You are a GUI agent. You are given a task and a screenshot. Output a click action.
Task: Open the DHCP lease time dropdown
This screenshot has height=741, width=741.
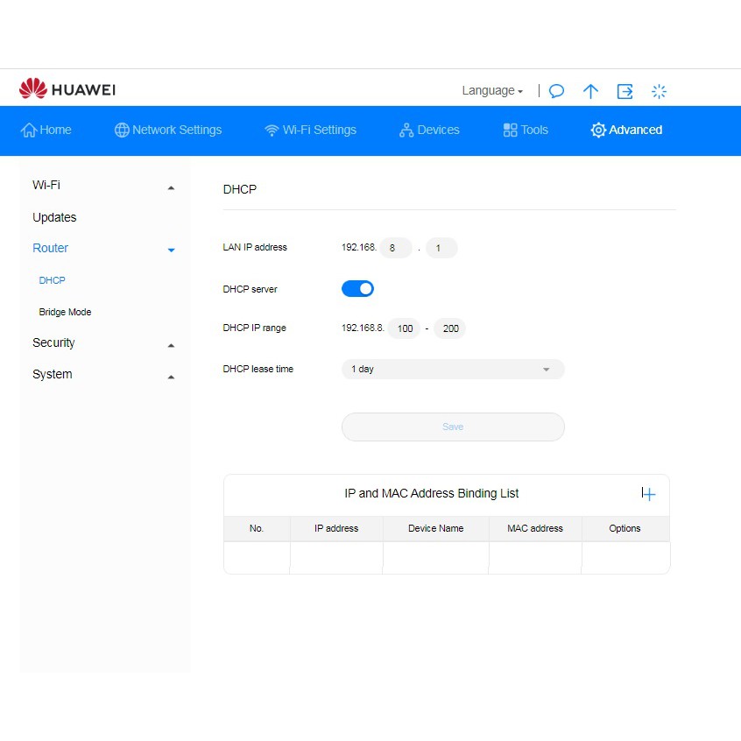pos(452,370)
